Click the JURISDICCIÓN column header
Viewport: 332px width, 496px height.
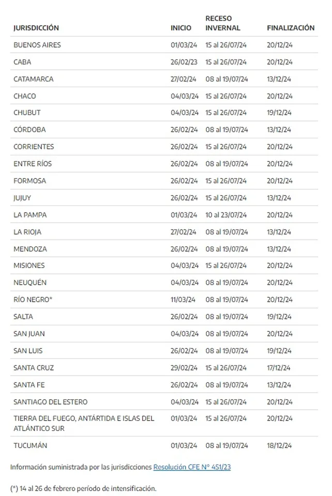tap(36, 28)
